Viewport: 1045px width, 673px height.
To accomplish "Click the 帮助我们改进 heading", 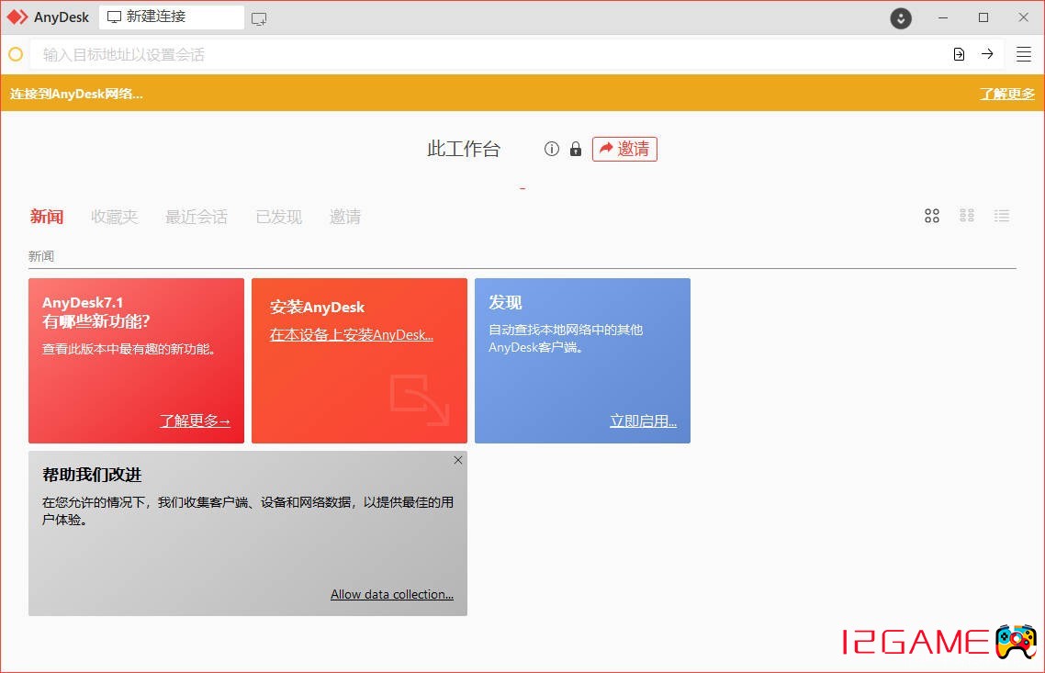I will click(x=92, y=475).
